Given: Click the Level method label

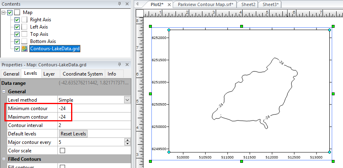Looking at the screenshot, I should (22, 100).
